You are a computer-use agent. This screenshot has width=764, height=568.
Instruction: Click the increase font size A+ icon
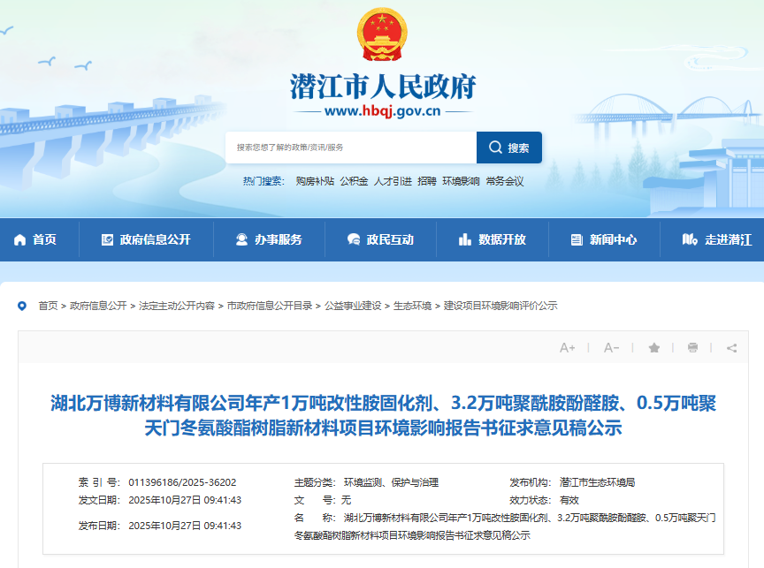tap(568, 348)
